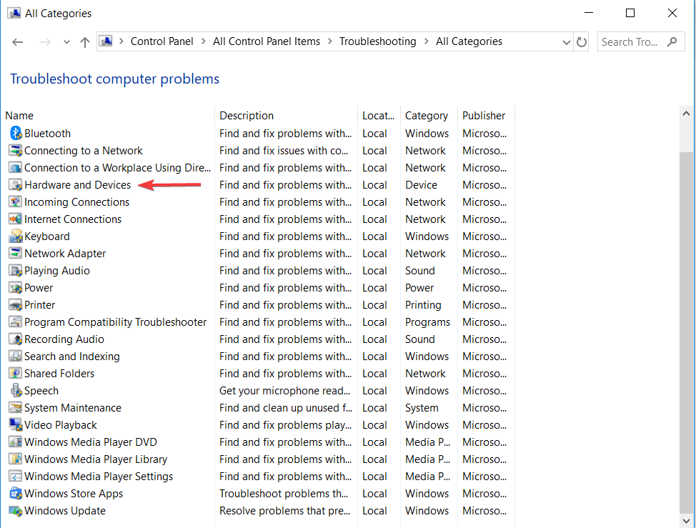Open Network Adapter troubleshooter
Viewport: 696px width, 528px height.
65,254
